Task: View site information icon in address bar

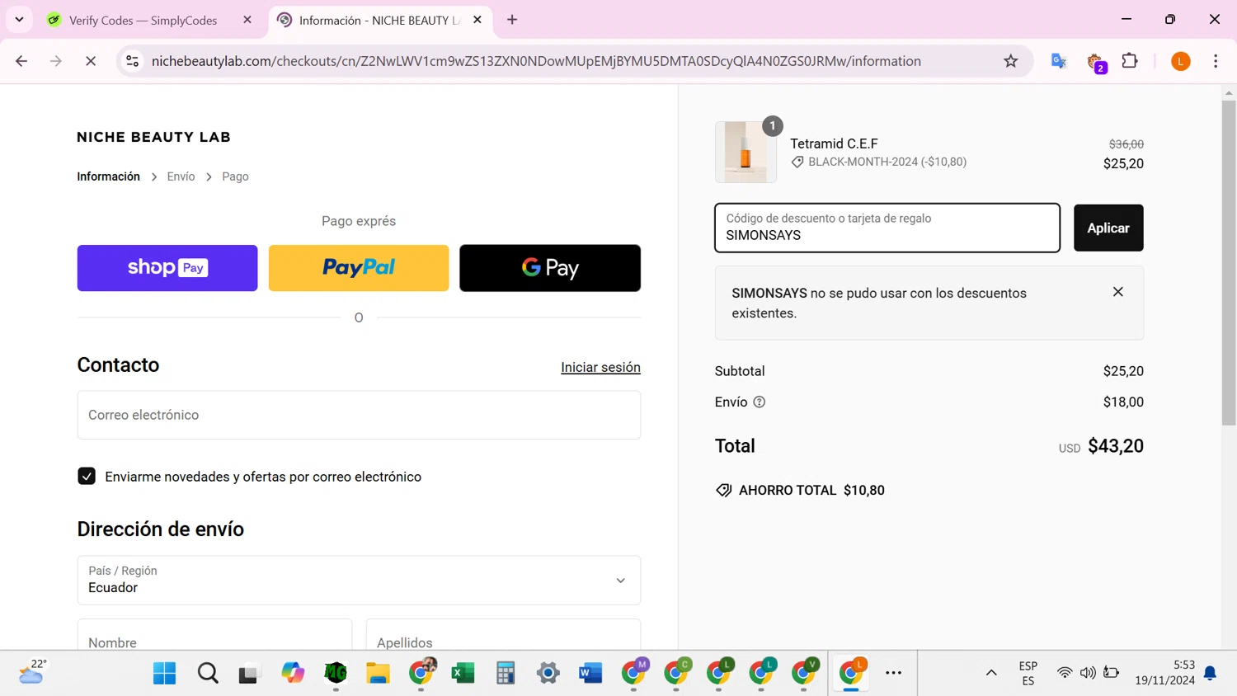Action: [132, 61]
